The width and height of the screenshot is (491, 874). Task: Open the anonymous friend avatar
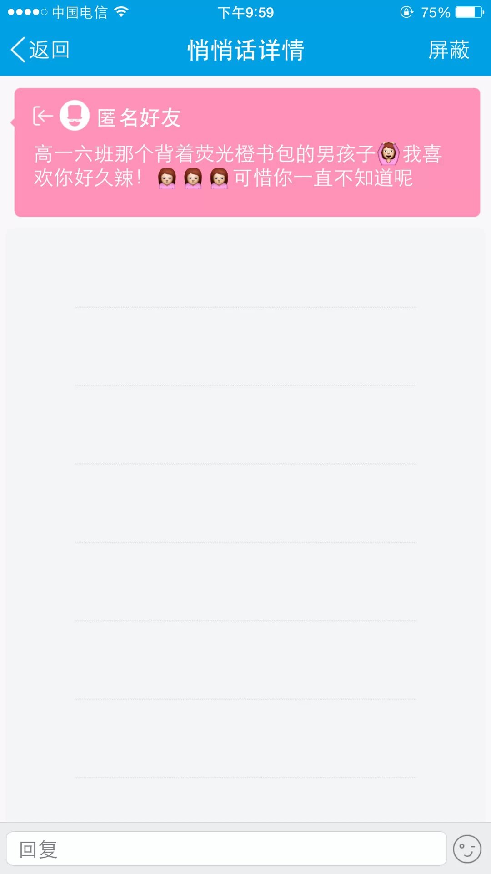75,116
